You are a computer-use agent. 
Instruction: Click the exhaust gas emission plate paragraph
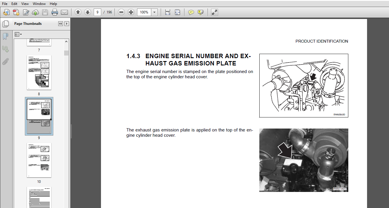(190, 133)
